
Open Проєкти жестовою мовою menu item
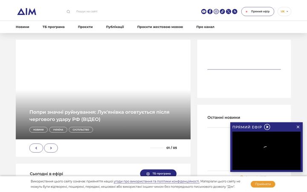click(160, 27)
